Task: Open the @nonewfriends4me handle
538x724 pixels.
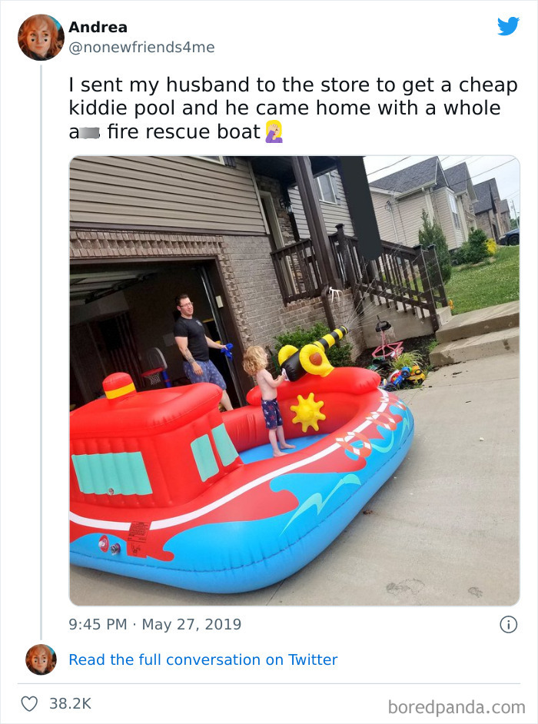Action: click(x=141, y=47)
